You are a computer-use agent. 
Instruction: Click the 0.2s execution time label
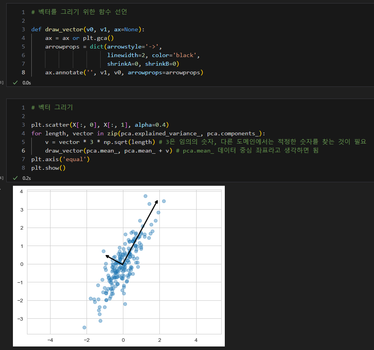click(x=27, y=178)
